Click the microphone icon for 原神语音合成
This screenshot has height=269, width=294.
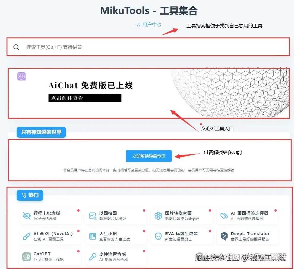pyautogui.click(x=93, y=257)
